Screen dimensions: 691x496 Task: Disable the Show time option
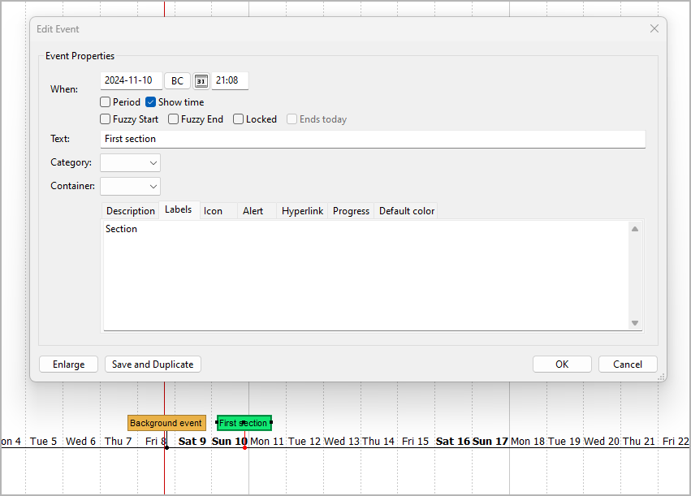149,101
